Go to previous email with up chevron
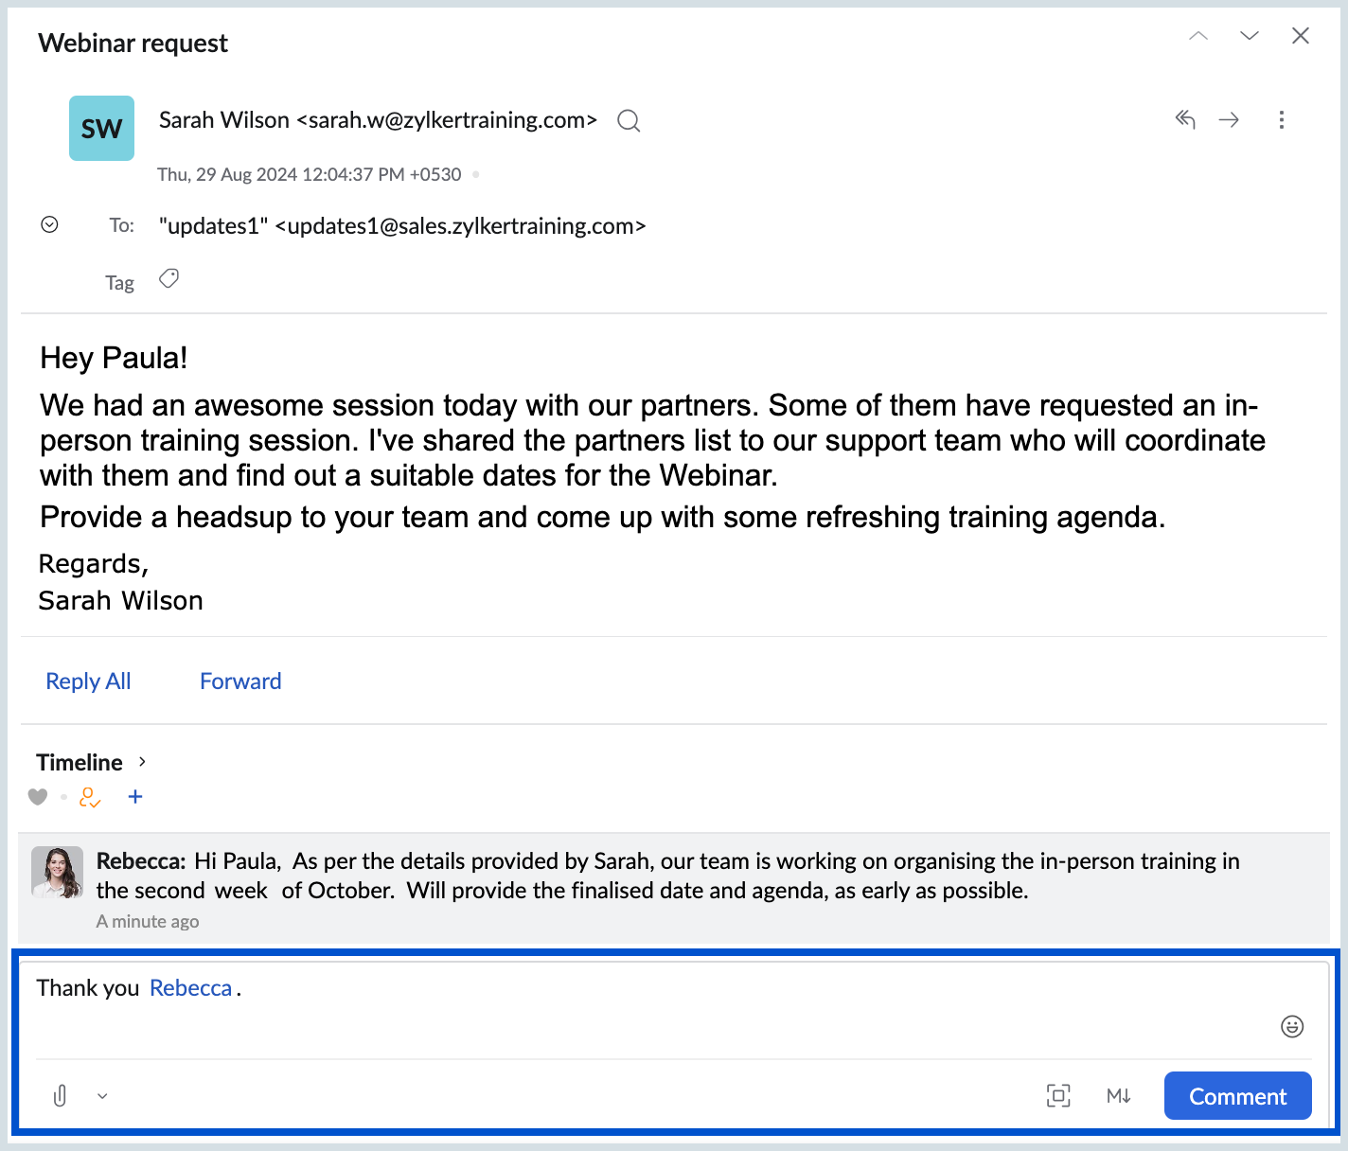The height and width of the screenshot is (1151, 1348). (1198, 36)
